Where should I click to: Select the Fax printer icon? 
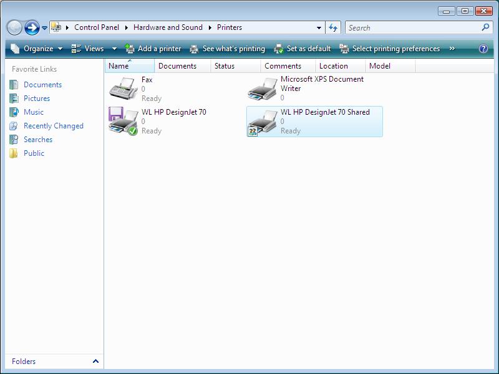123,89
